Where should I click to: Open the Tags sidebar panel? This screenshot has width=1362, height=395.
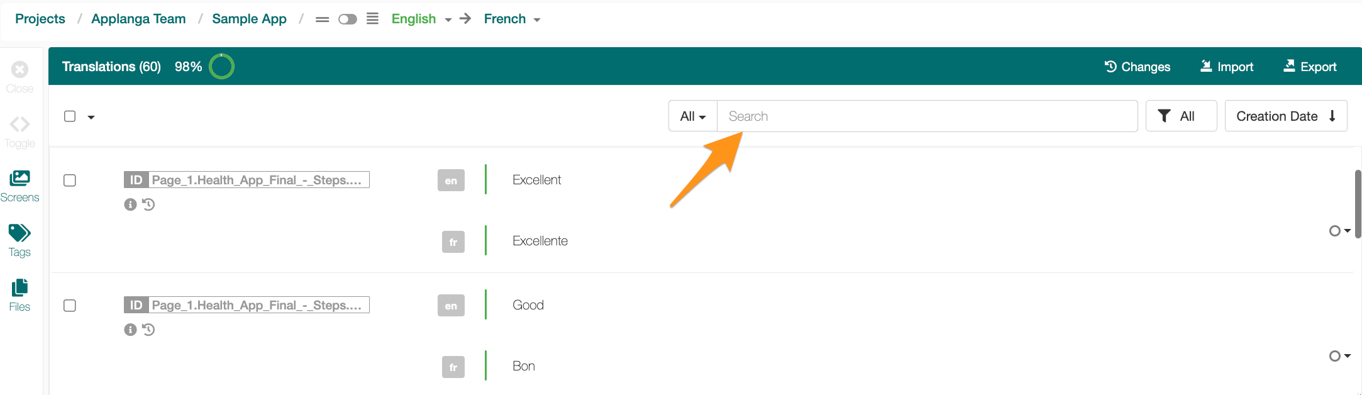(19, 241)
